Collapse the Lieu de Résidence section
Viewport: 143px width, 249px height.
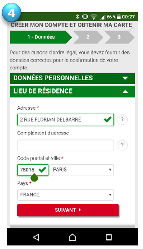[x=72, y=92]
